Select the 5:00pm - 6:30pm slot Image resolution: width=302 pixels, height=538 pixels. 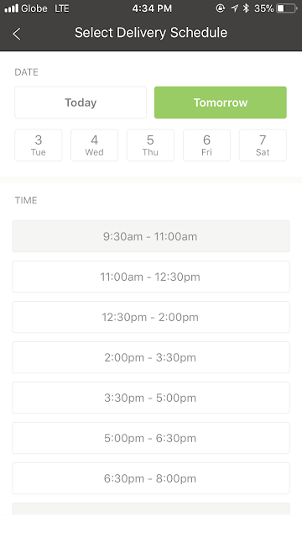tap(151, 438)
